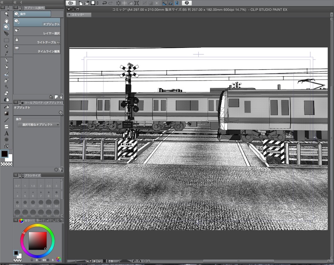This screenshot has width=334, height=265.
Task: Undo the last action
Action: pos(104,3)
